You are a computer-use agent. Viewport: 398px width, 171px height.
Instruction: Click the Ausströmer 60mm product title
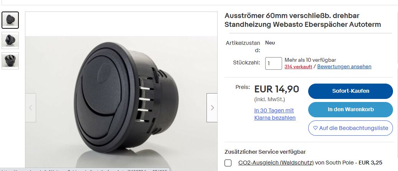point(302,20)
